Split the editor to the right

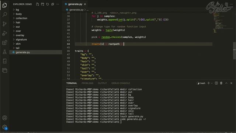coord(226,4)
